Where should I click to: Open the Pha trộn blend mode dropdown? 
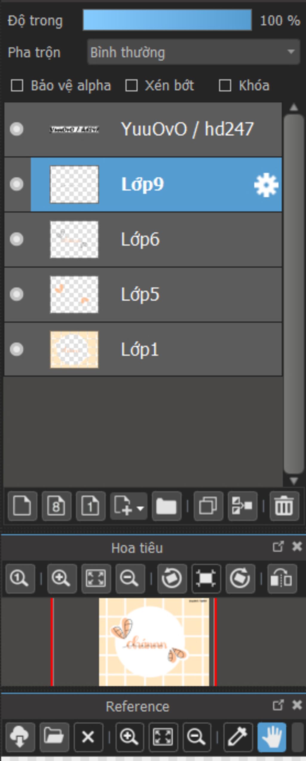pos(193,52)
